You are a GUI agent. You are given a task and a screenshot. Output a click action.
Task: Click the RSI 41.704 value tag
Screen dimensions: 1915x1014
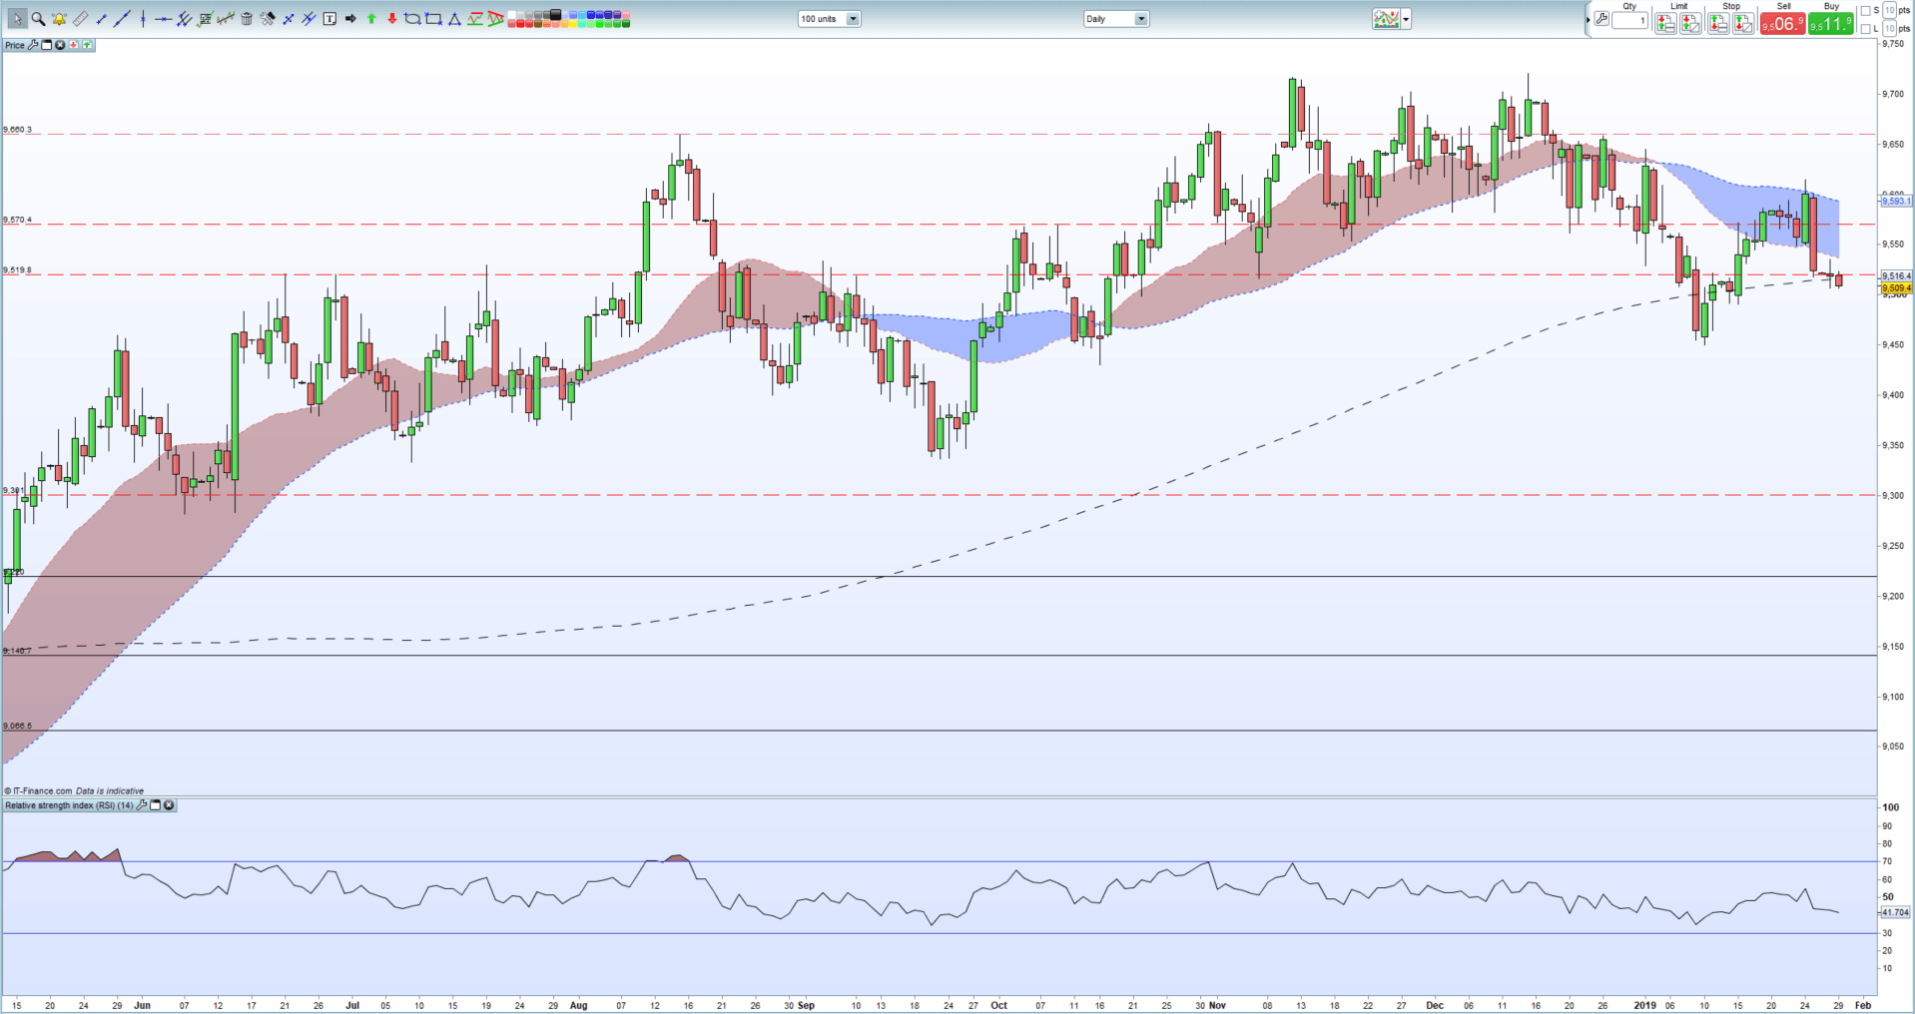pos(1895,912)
